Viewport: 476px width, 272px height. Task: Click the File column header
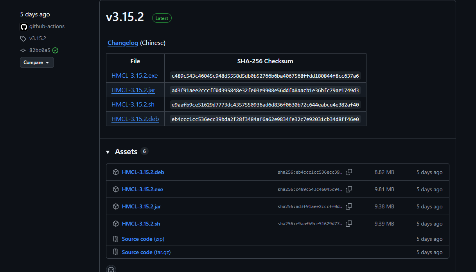pos(135,61)
